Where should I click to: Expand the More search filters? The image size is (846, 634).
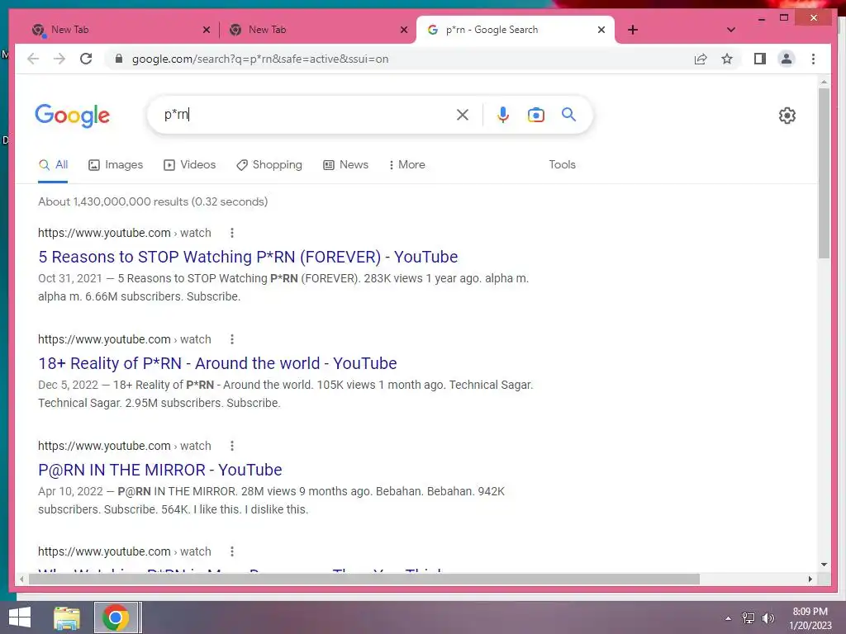(406, 164)
